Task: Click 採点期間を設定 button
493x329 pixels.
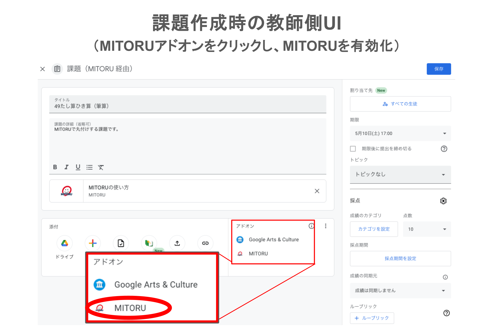Action: [x=400, y=259]
